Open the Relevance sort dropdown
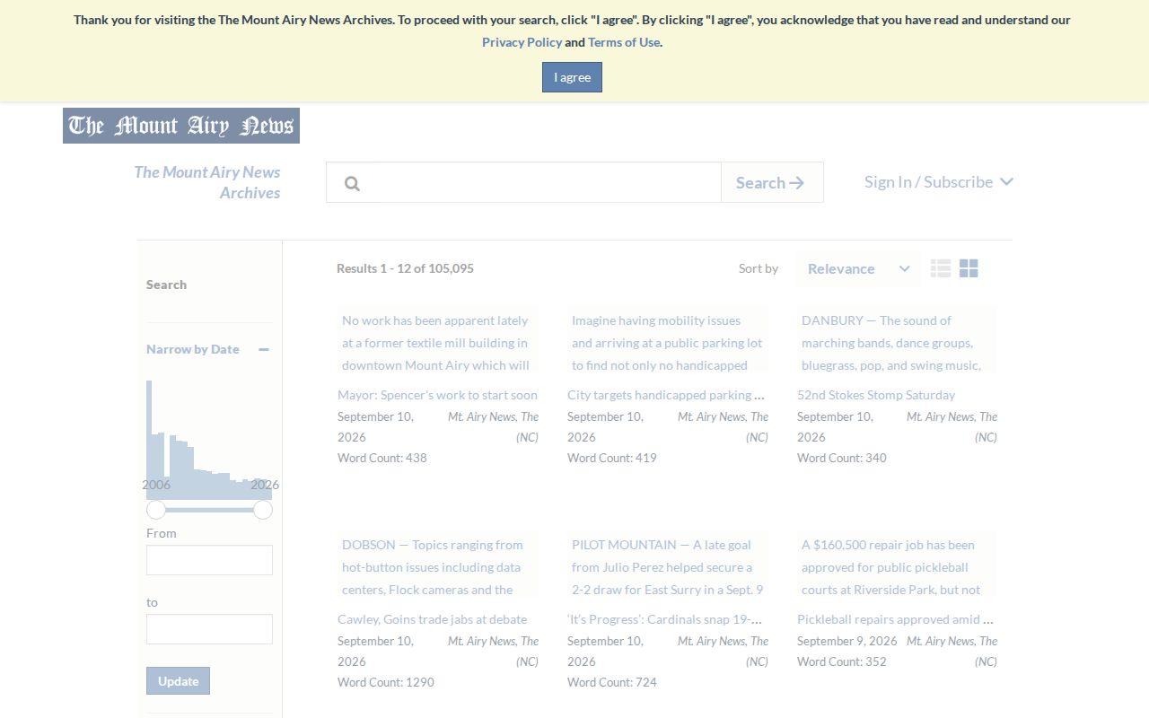Image resolution: width=1149 pixels, height=718 pixels. coord(858,268)
